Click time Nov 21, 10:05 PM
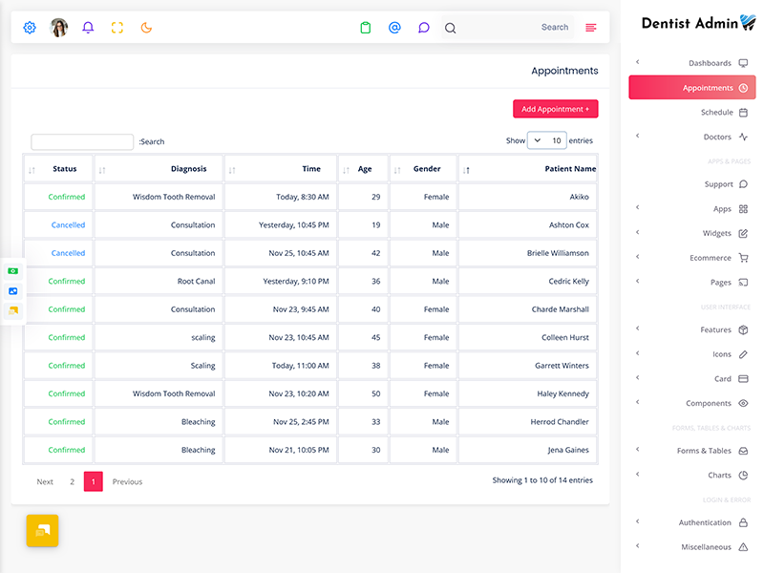The width and height of the screenshot is (764, 573). coord(299,450)
